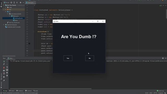Click CRLF line separator in status bar
167x94 pixels.
[151, 93]
